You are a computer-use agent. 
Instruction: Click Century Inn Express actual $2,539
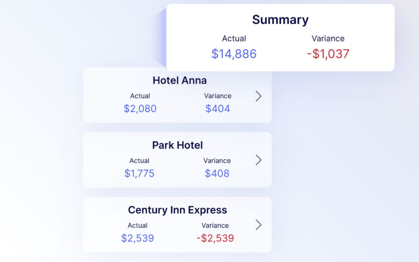tap(137, 238)
